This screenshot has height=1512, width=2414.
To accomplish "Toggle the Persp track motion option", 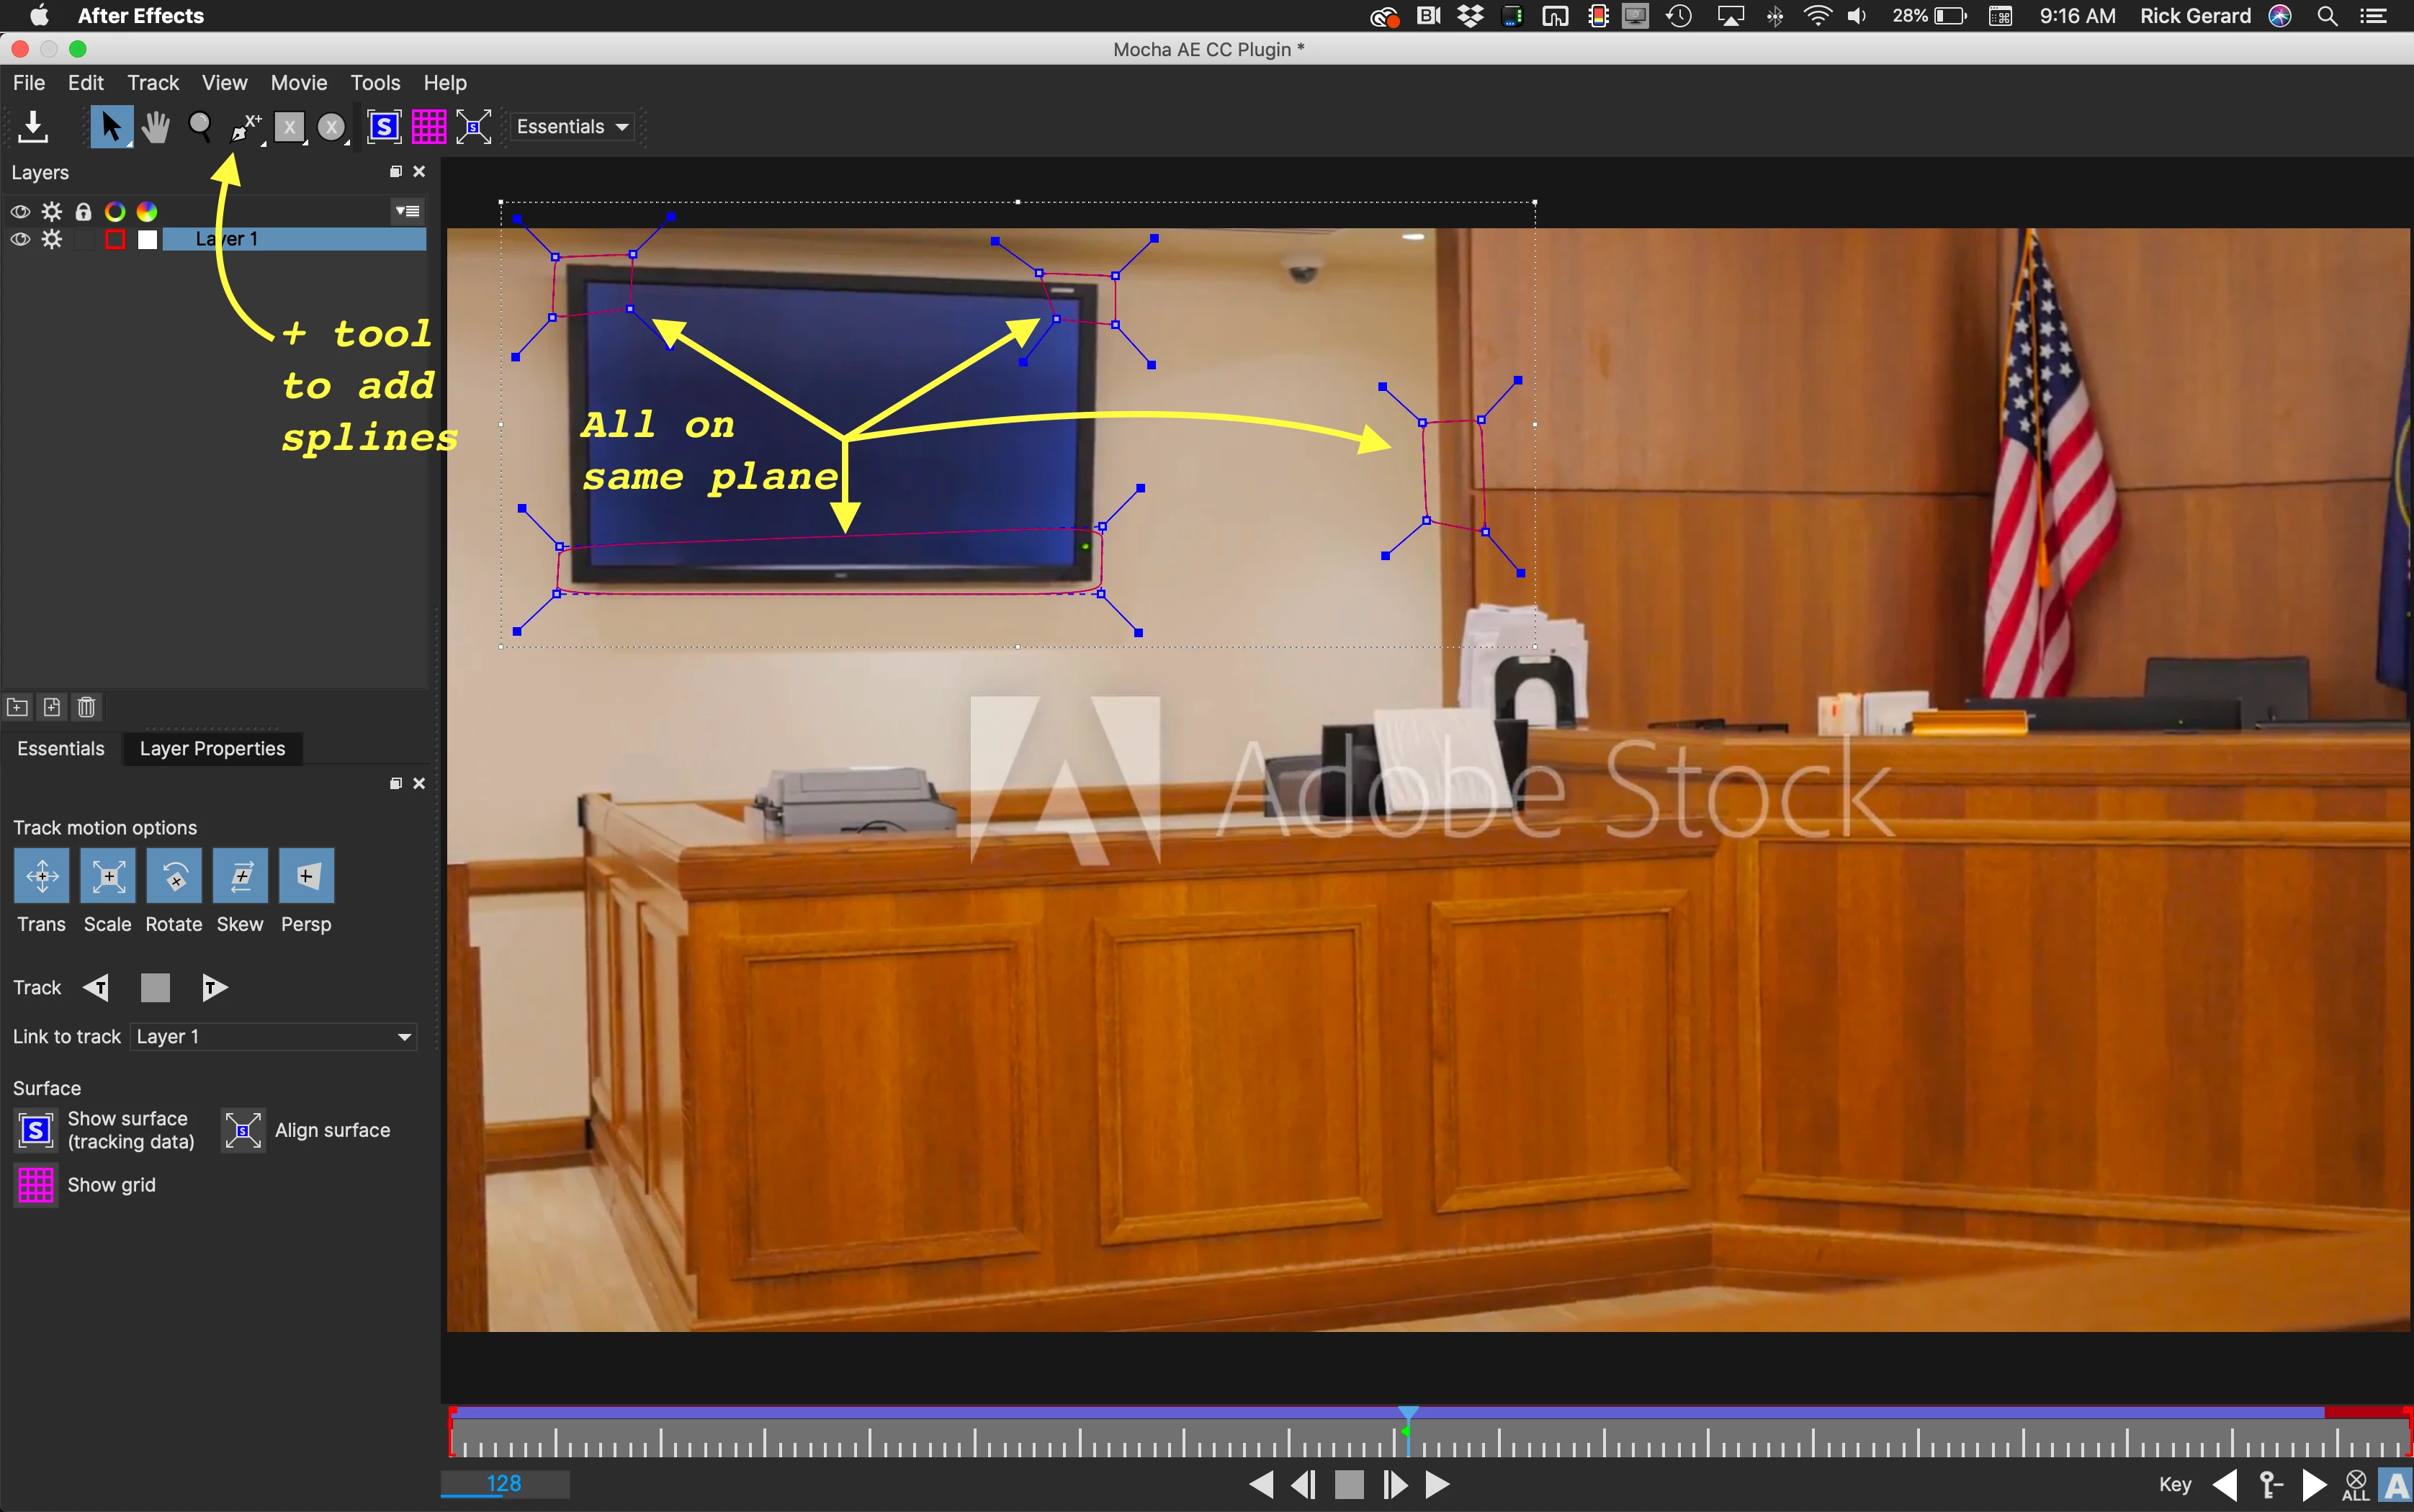I will (306, 876).
